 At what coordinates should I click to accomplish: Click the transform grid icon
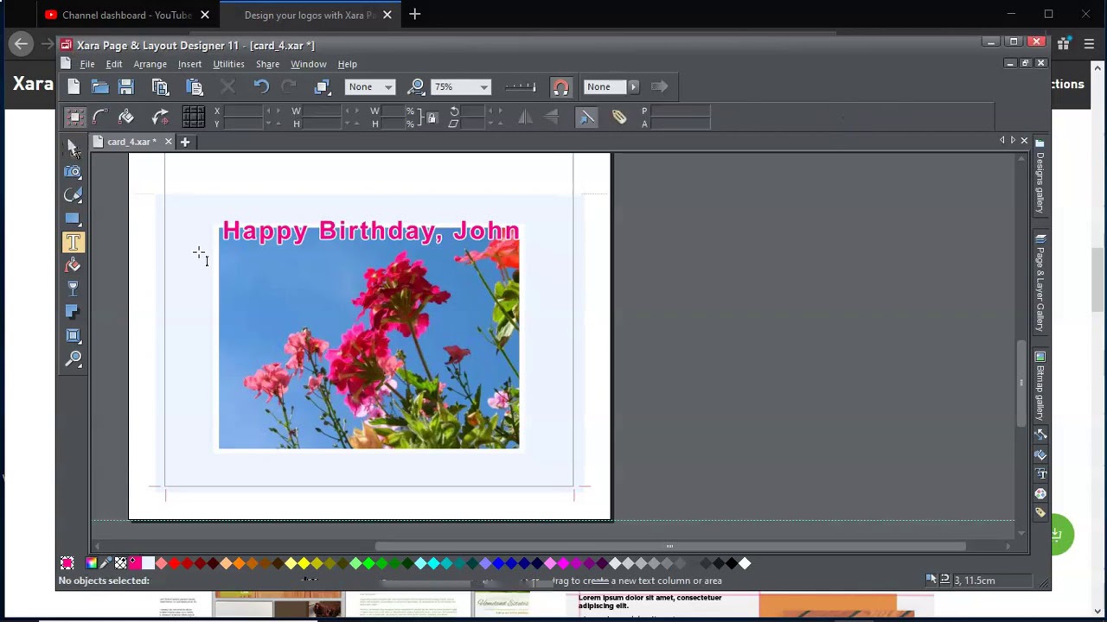194,117
